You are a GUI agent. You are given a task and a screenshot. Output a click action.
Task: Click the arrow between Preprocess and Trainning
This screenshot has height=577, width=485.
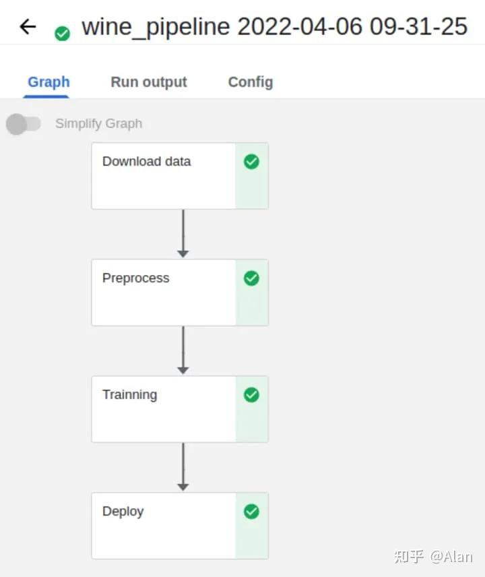[x=182, y=351]
